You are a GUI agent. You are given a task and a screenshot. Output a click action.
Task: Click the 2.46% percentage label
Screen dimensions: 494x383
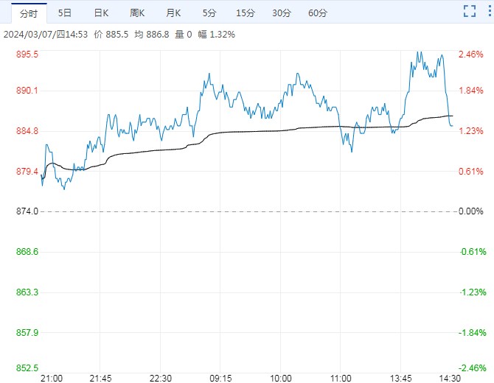tap(471, 55)
